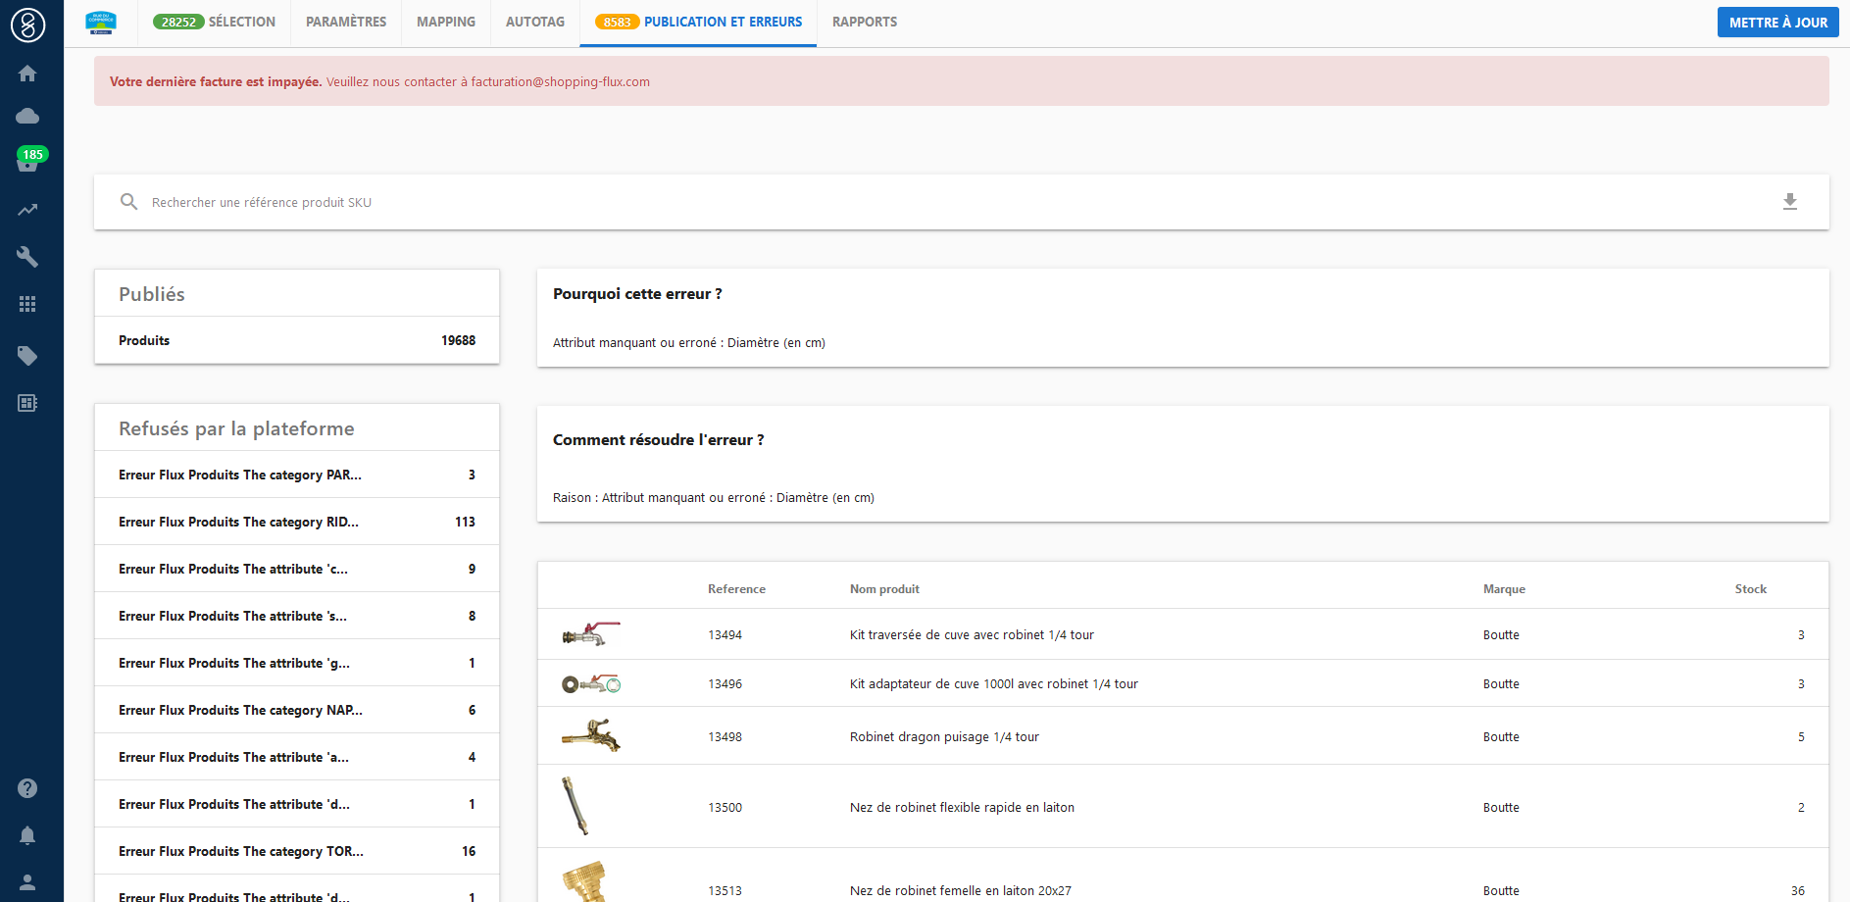
Task: Open the wrench tools icon
Action: point(27,257)
